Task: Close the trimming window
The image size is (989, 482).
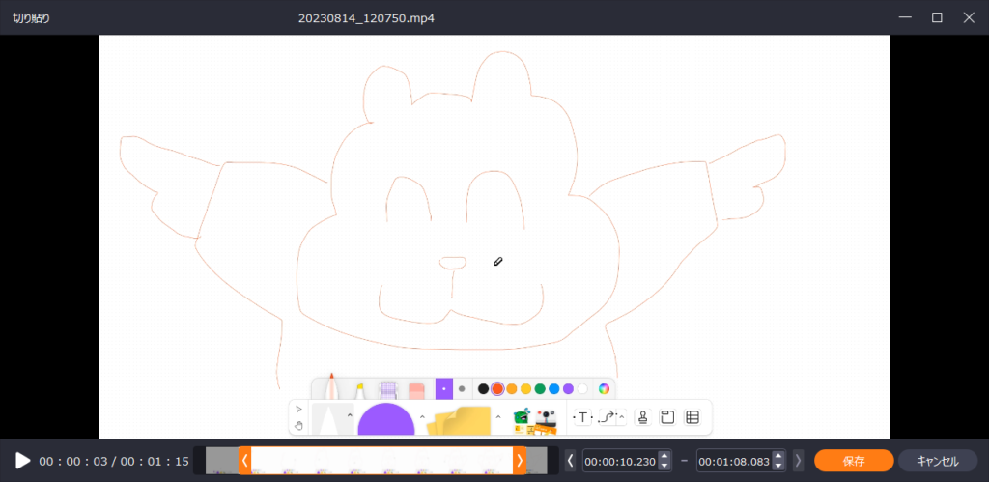Action: (969, 17)
